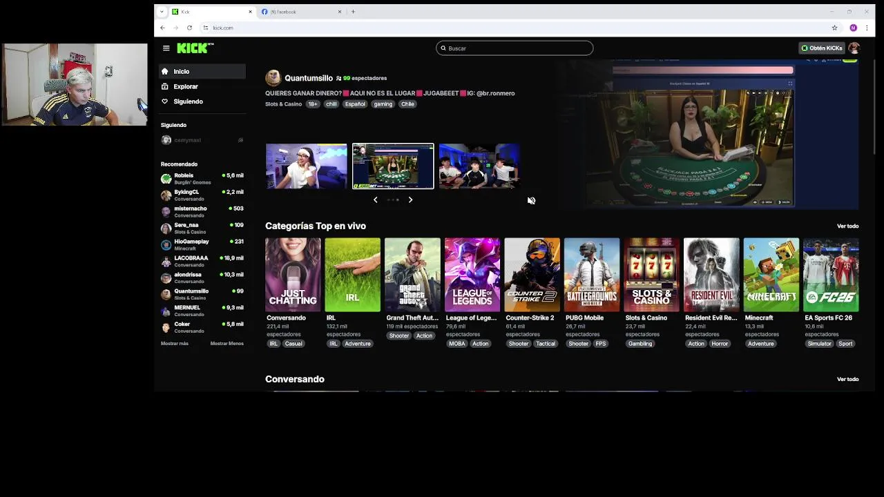This screenshot has width=884, height=497.
Task: Click the Tactical tag under Counter-Strike 2
Action: 546,344
